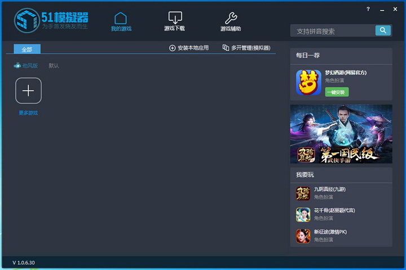Image resolution: width=406 pixels, height=270 pixels.
Task: Click the 新征途 game icon
Action: tap(303, 236)
